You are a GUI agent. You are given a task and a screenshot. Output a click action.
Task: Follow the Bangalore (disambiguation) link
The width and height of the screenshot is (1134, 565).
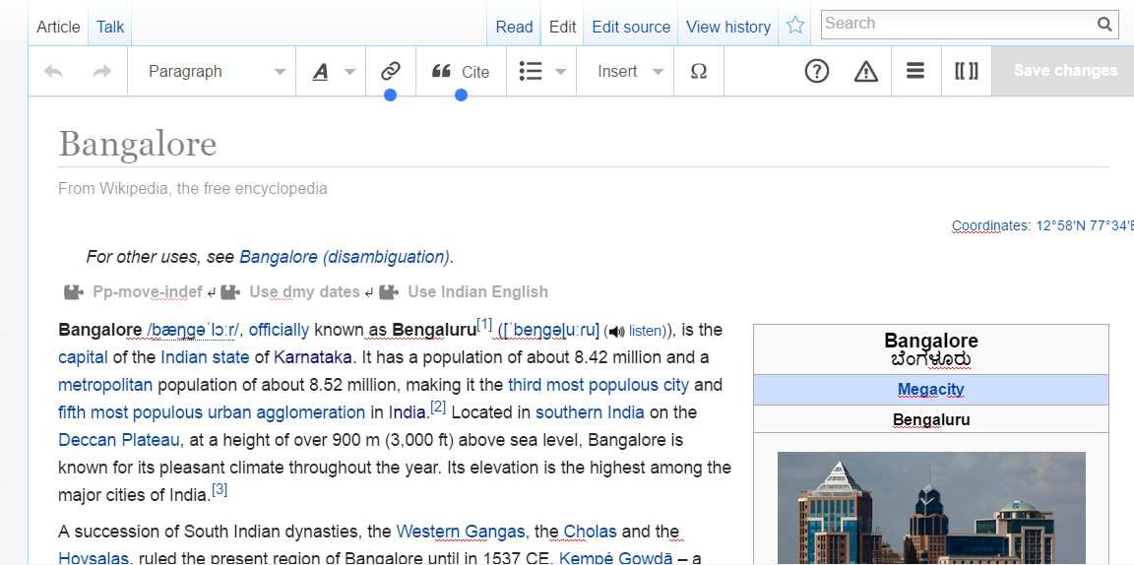pyautogui.click(x=344, y=257)
